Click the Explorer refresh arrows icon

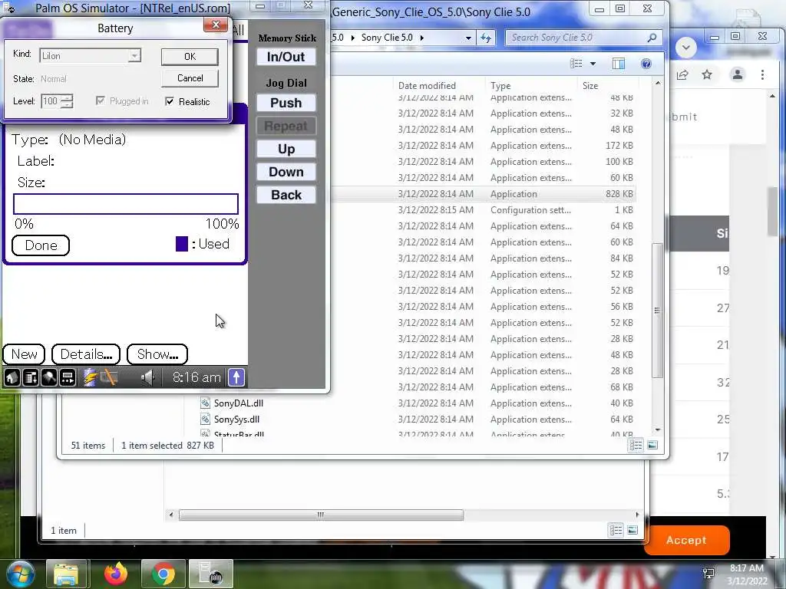pyautogui.click(x=486, y=38)
